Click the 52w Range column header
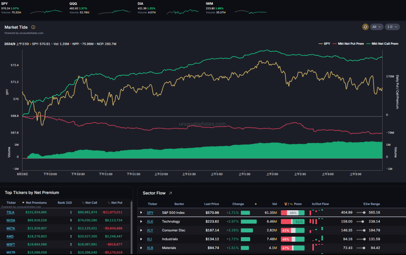Viewport: 406px width, 255px height. [372, 204]
